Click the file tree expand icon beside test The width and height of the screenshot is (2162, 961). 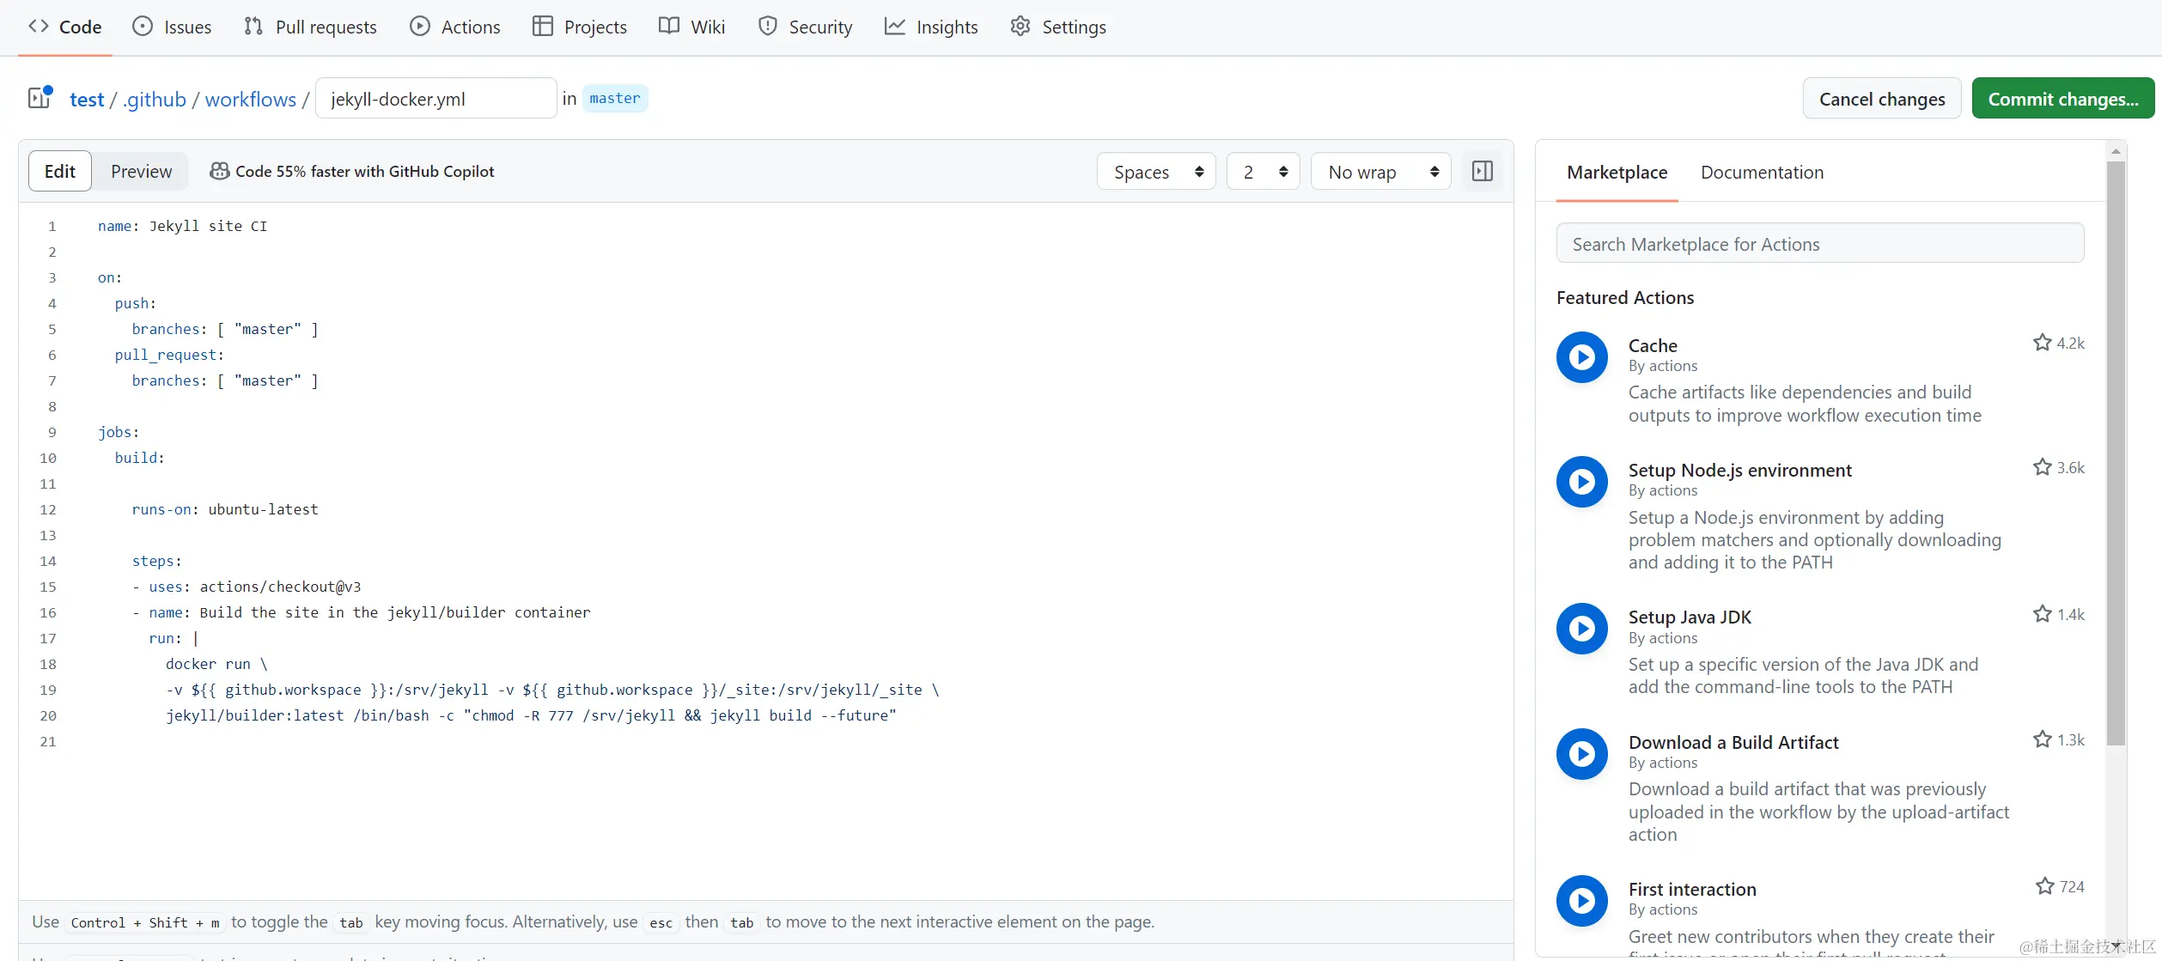pyautogui.click(x=40, y=98)
